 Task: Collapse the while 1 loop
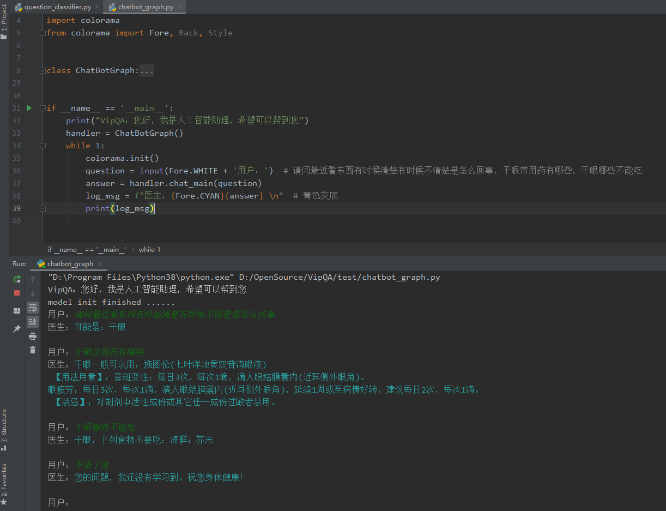[43, 146]
